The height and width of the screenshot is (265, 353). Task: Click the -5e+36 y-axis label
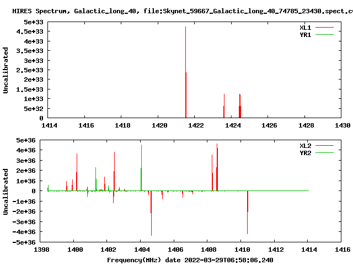(x=24, y=242)
